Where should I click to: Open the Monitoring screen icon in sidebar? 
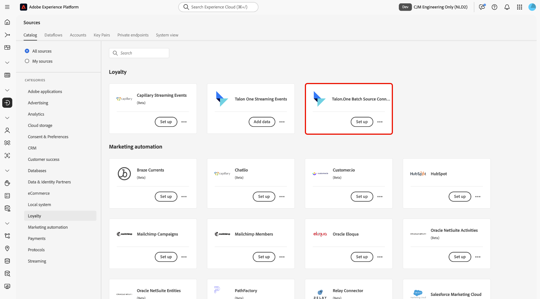[7, 286]
